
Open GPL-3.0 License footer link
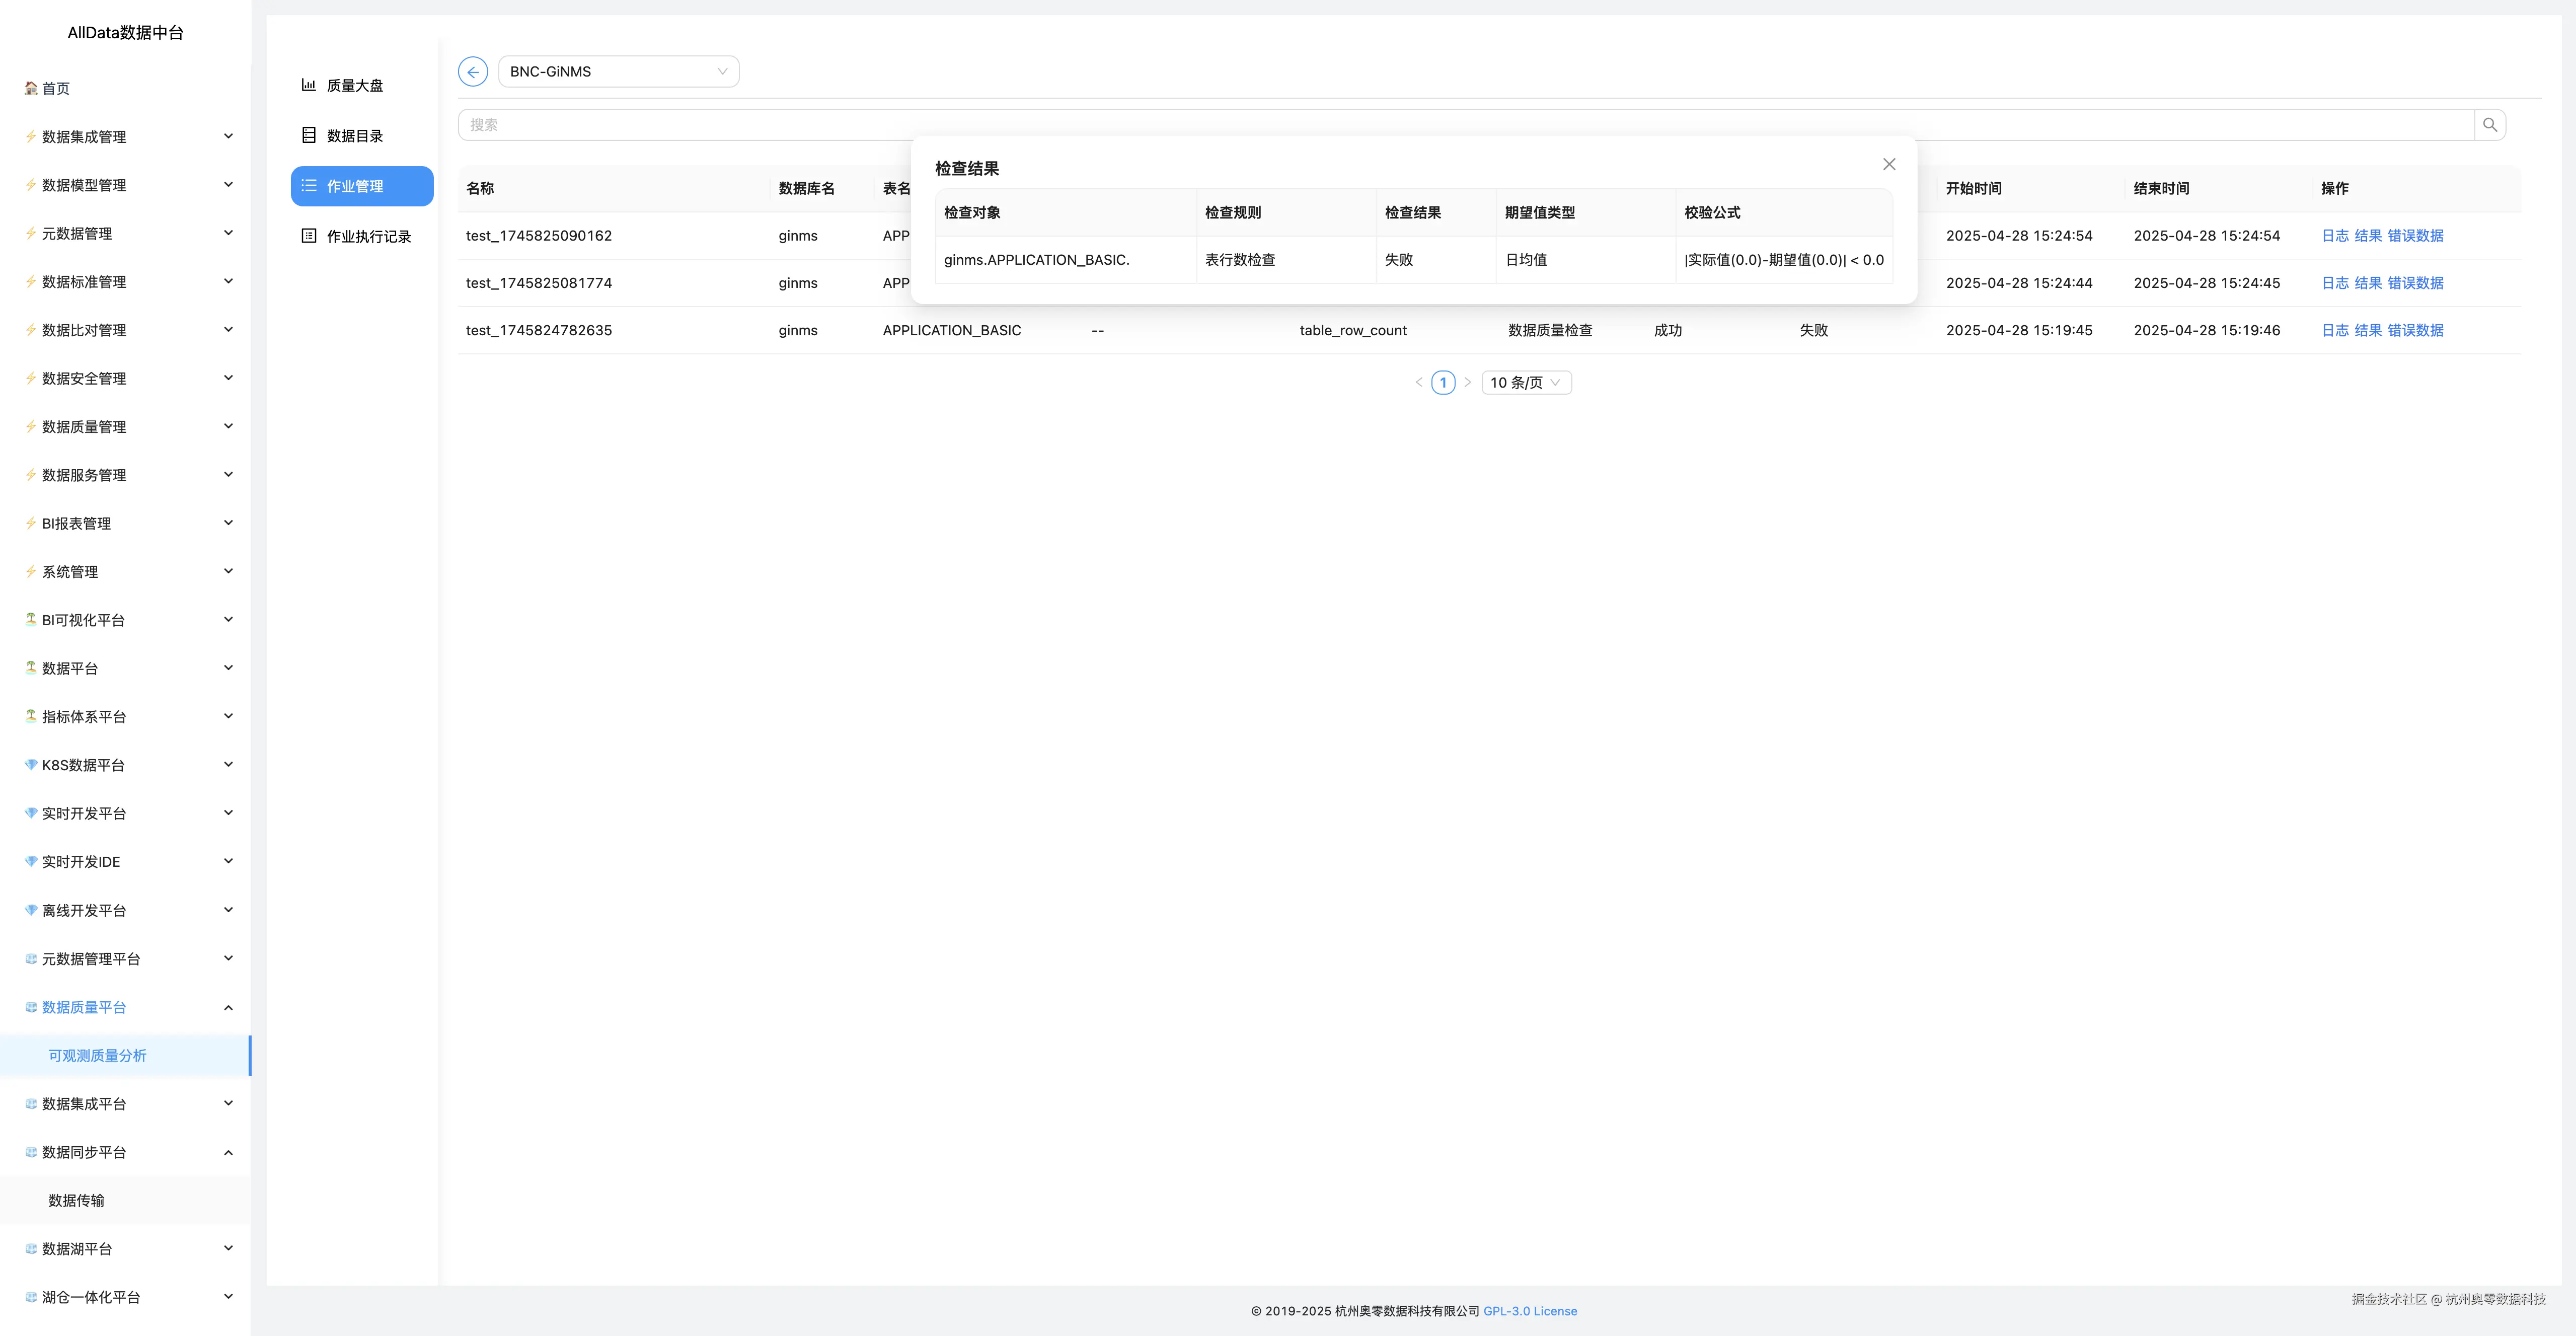click(x=1529, y=1311)
